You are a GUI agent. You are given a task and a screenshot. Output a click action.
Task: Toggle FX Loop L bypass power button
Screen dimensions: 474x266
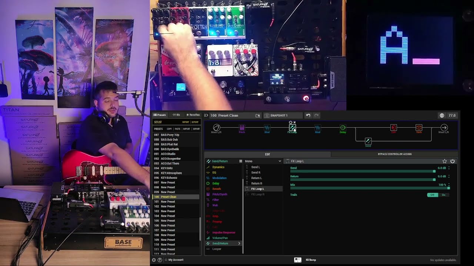tap(453, 161)
